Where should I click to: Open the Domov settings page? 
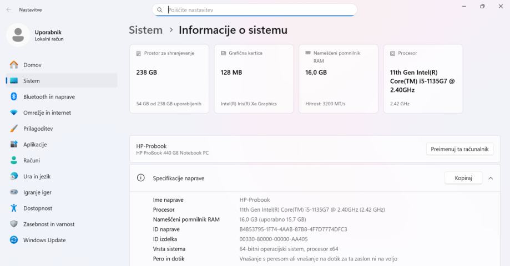(62, 65)
